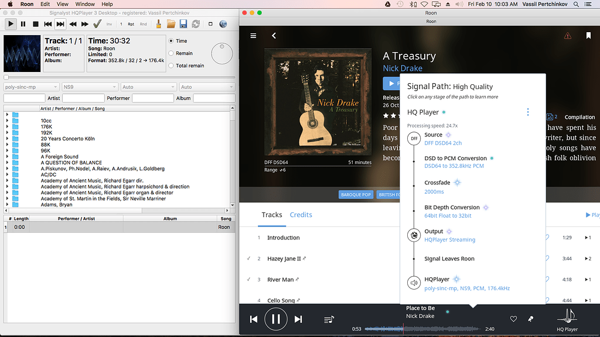Click the Roon queue icon
The height and width of the screenshot is (337, 600).
(329, 319)
